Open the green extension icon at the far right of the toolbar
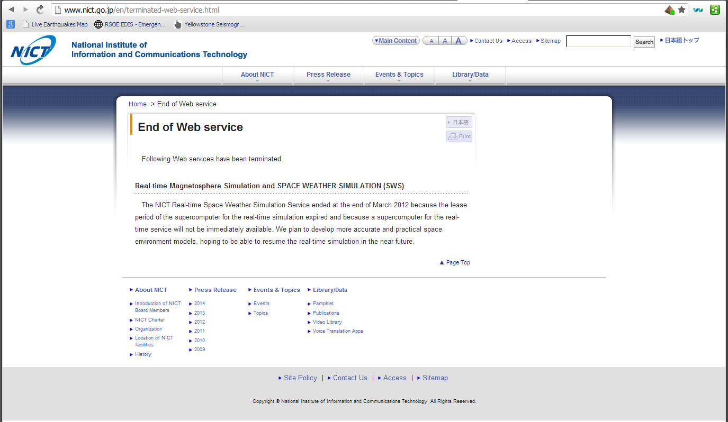Image resolution: width=728 pixels, height=422 pixels. 715,10
